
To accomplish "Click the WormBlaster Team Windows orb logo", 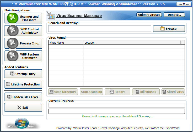I will click(22, 123).
